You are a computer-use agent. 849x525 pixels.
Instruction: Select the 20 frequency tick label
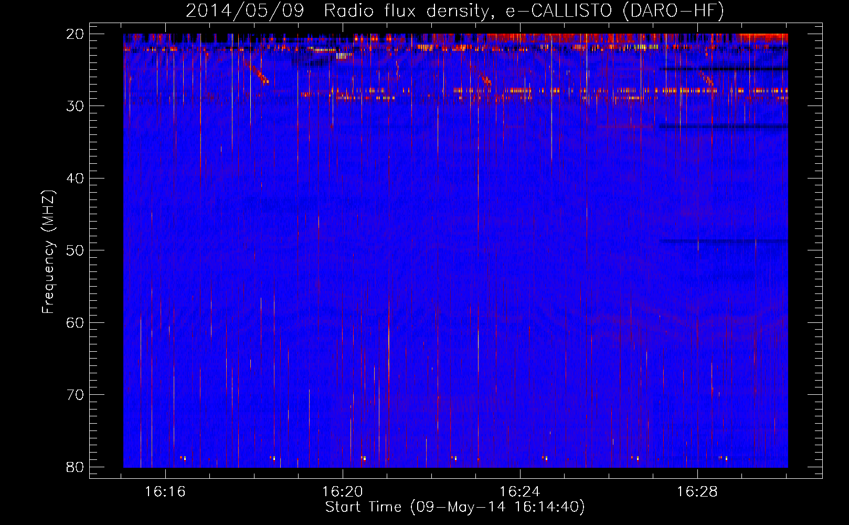[75, 34]
